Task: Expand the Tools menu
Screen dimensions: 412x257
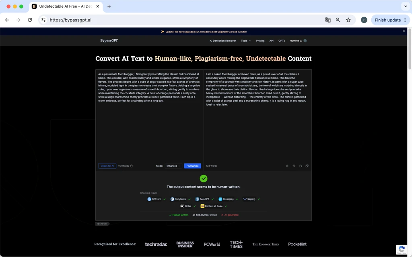Action: pos(246,41)
